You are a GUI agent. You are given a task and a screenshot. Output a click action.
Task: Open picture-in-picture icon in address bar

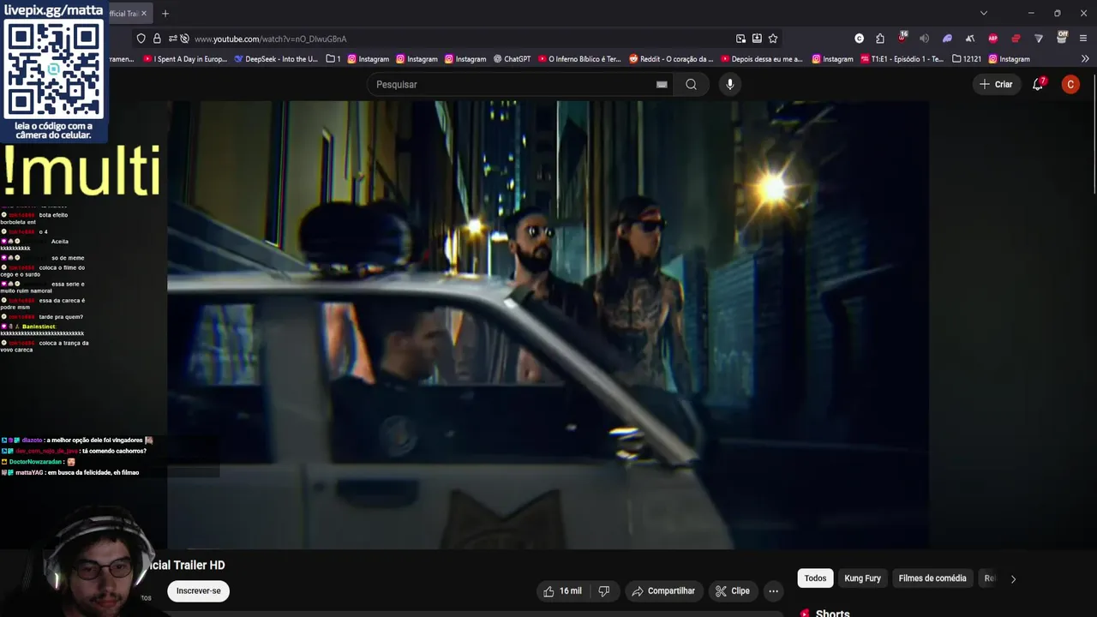[x=740, y=39]
